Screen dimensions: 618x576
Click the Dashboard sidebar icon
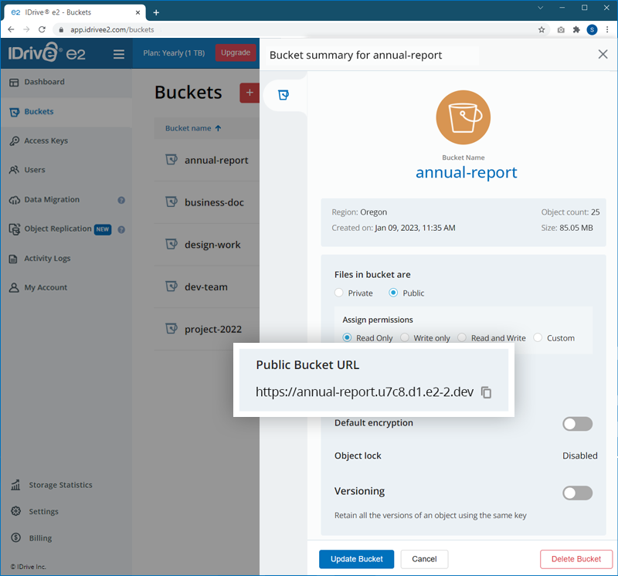(14, 82)
